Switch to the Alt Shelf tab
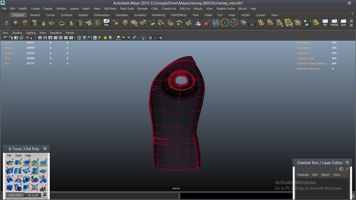The height and width of the screenshot is (200, 356). click(x=33, y=195)
